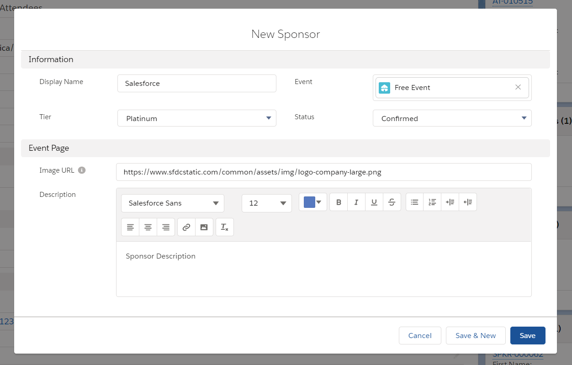The height and width of the screenshot is (365, 572).
Task: Remove formatting from description text
Action: pos(225,227)
